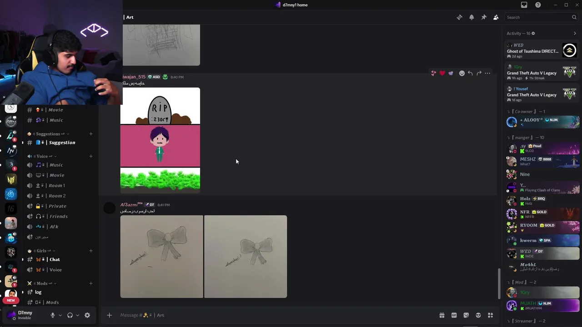The width and height of the screenshot is (582, 327).
Task: Open the sticker picker
Action: click(x=466, y=315)
